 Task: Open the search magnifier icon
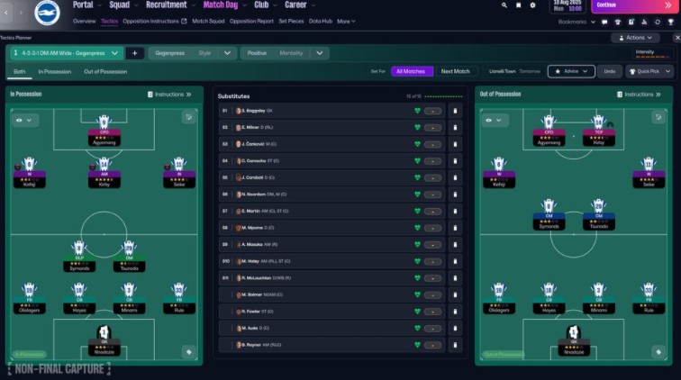pos(504,5)
